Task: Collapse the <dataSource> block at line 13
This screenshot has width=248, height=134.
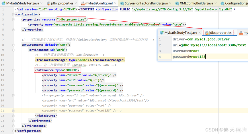Action: coord(13,70)
